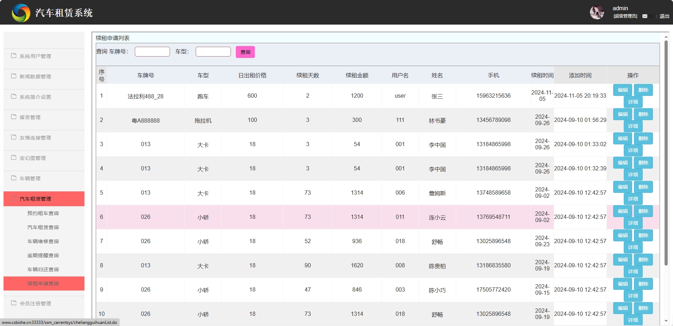Click 编辑 for the 法拉利488_28 row
The image size is (673, 326).
pyautogui.click(x=622, y=90)
